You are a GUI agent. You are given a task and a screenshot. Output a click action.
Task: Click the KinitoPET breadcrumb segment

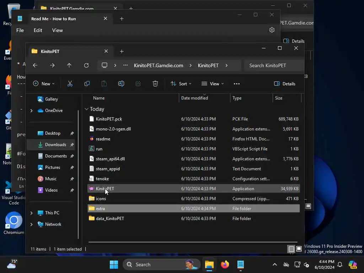208,65
